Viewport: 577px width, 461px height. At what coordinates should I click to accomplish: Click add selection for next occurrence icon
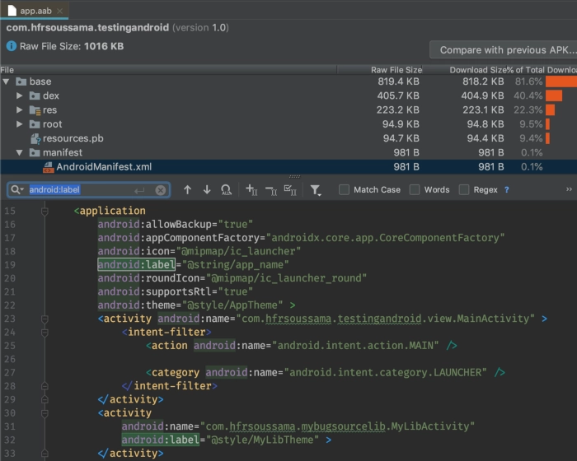coord(251,190)
